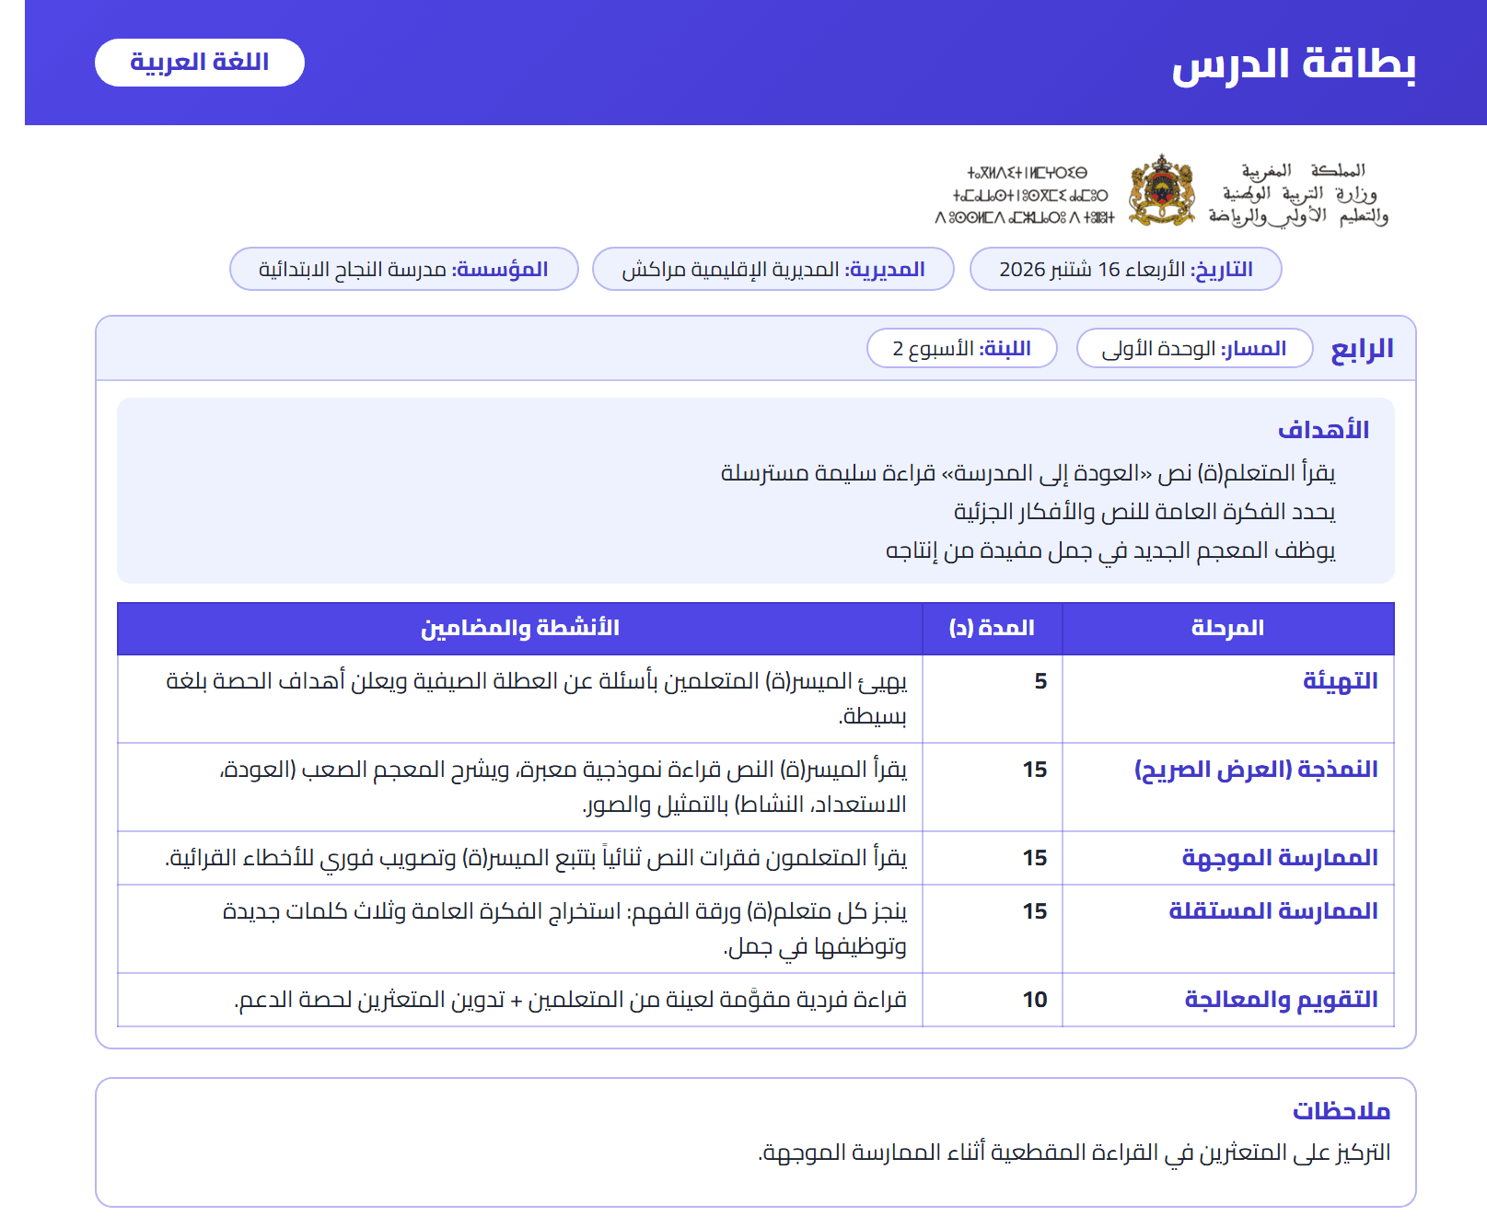
Task: Click the بطاقة الدرس page title
Action: (x=1294, y=64)
